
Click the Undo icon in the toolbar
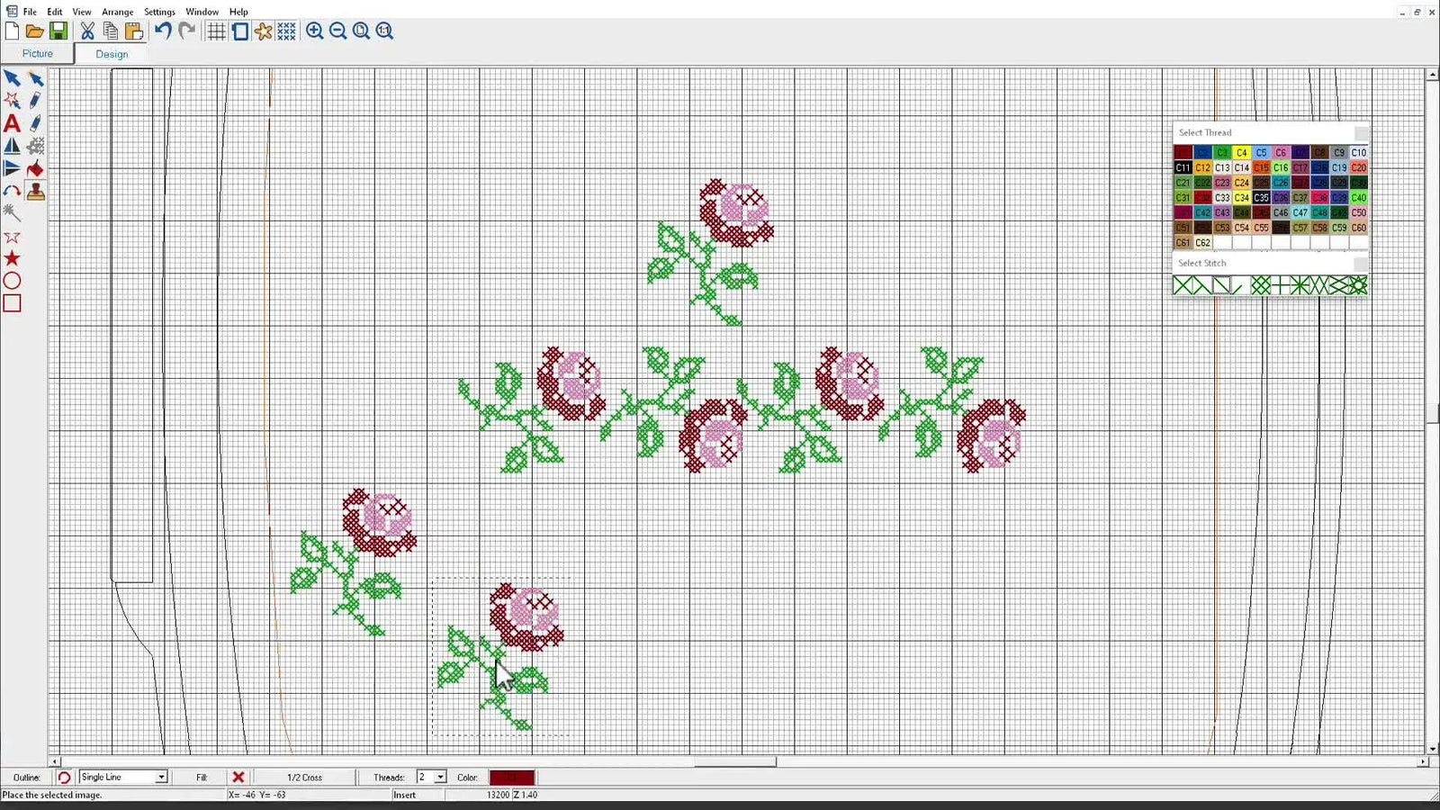162,31
